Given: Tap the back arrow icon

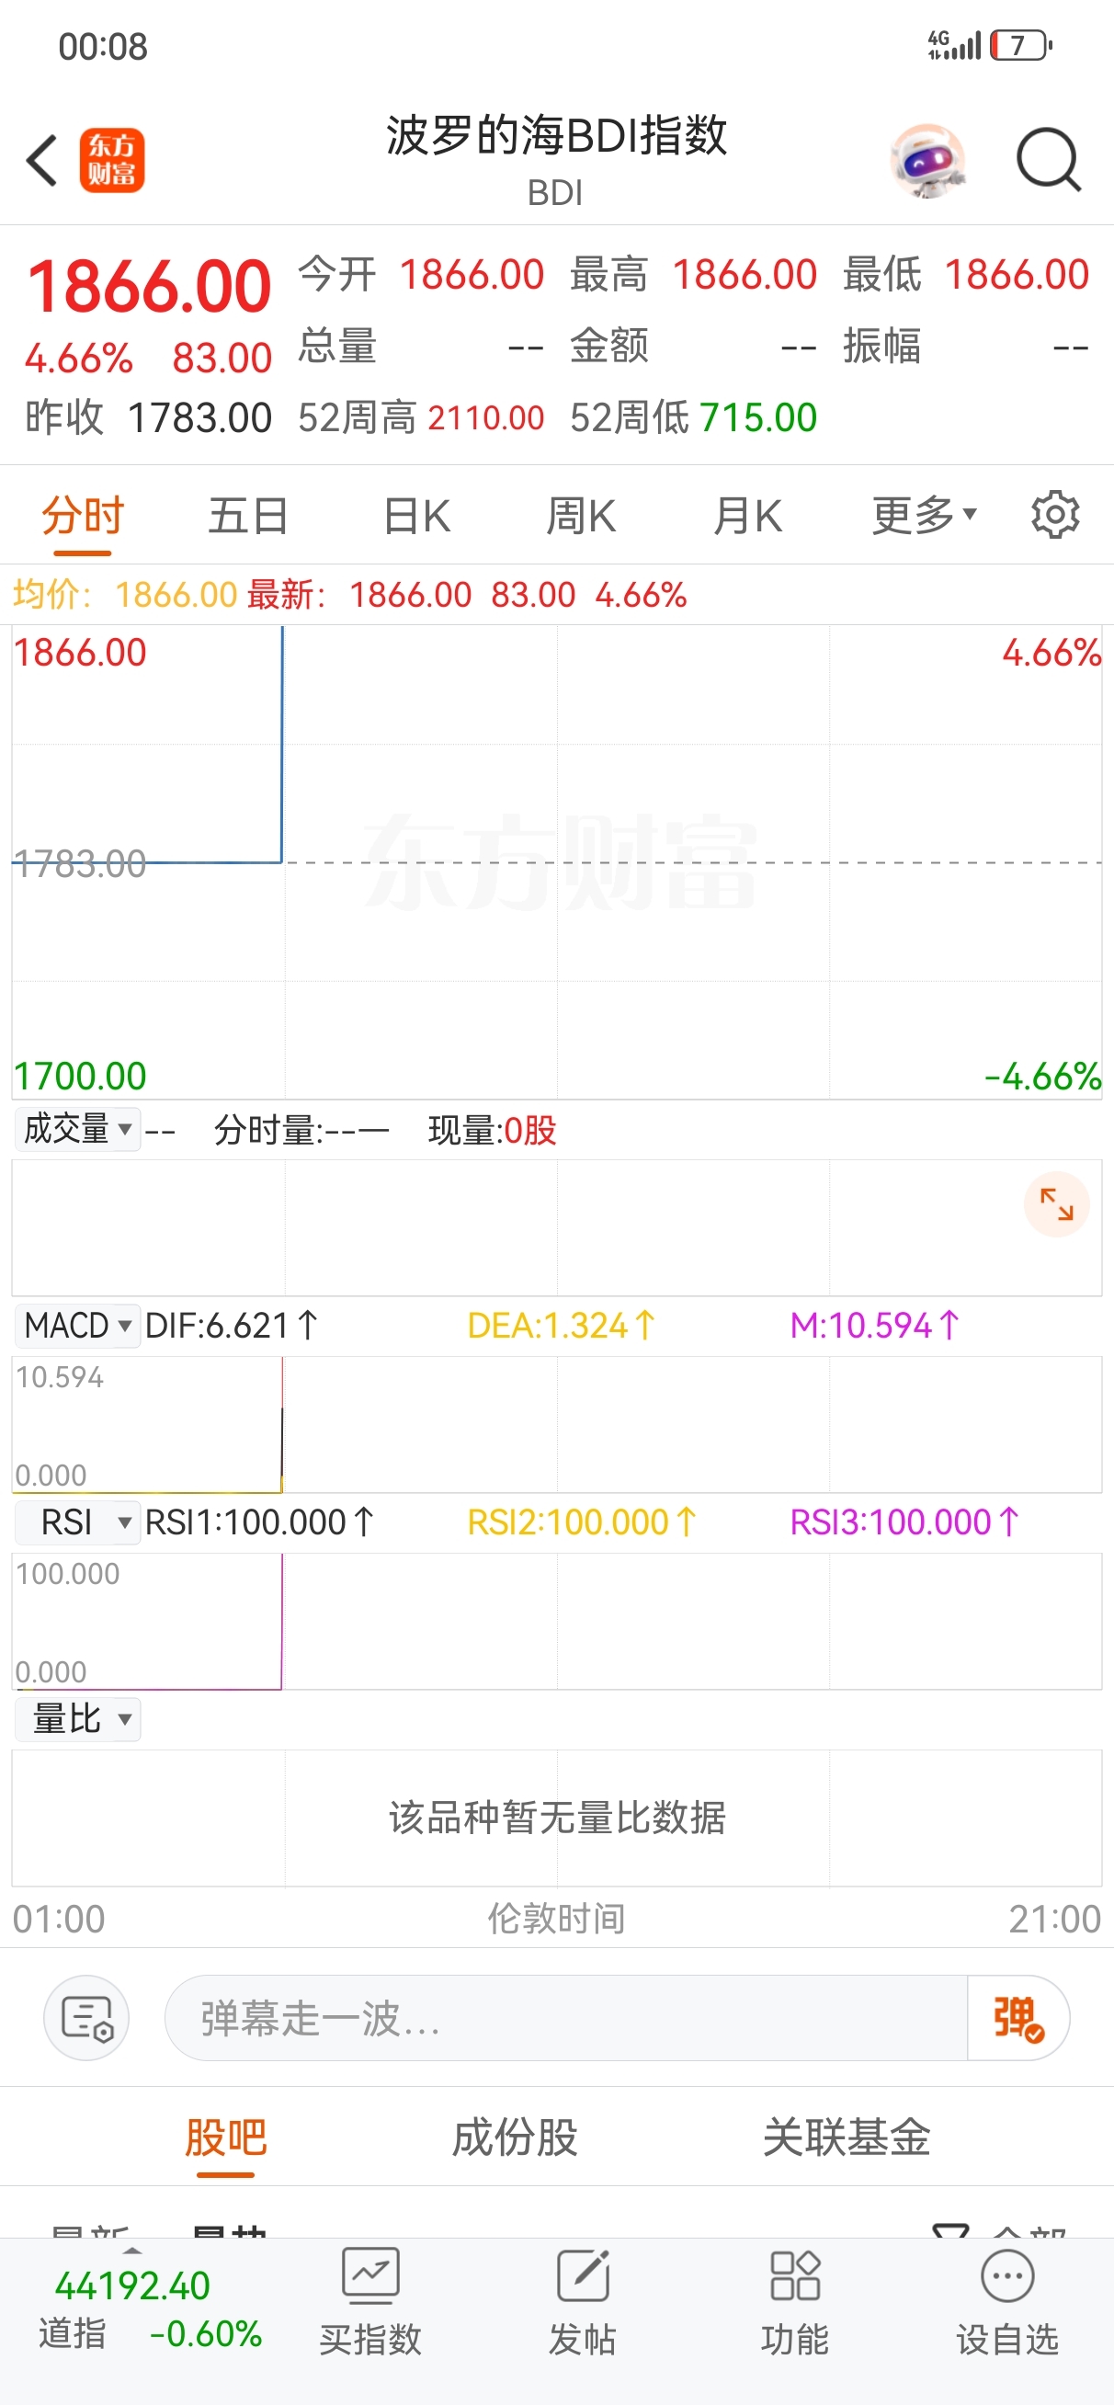Looking at the screenshot, I should coord(42,161).
